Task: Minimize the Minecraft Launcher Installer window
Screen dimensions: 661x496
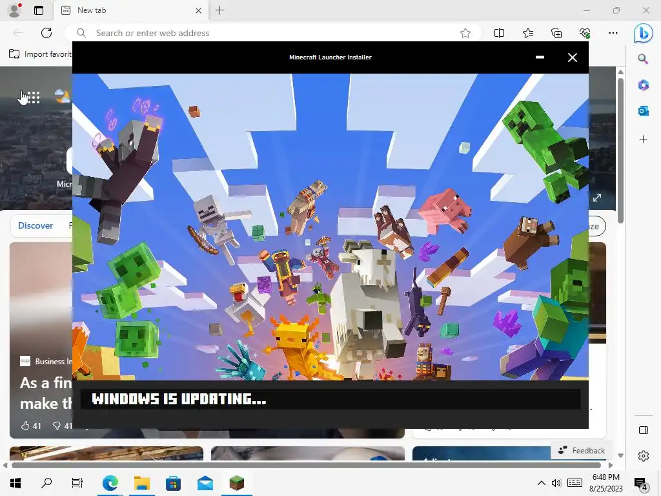Action: coord(540,57)
